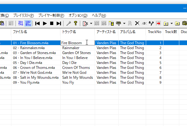Click the Rainmaker track name cell
The image size is (187, 126).
pyautogui.click(x=78, y=48)
